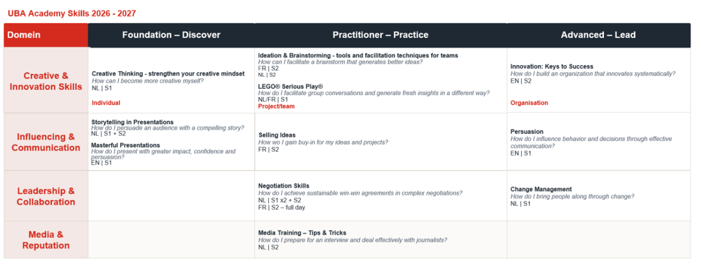This screenshot has height=266, width=701.
Task: Open the Leadership & Collaboration domain
Action: (x=46, y=196)
